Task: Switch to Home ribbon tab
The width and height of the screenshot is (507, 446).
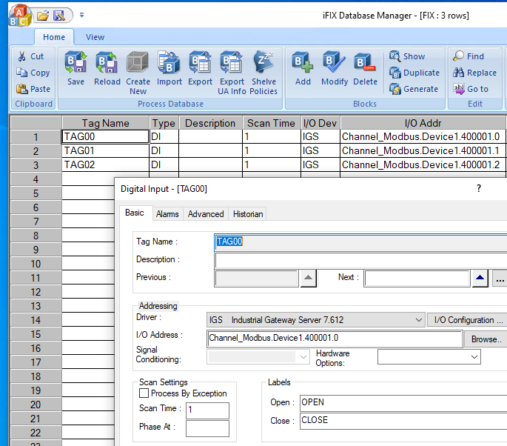Action: 54,37
